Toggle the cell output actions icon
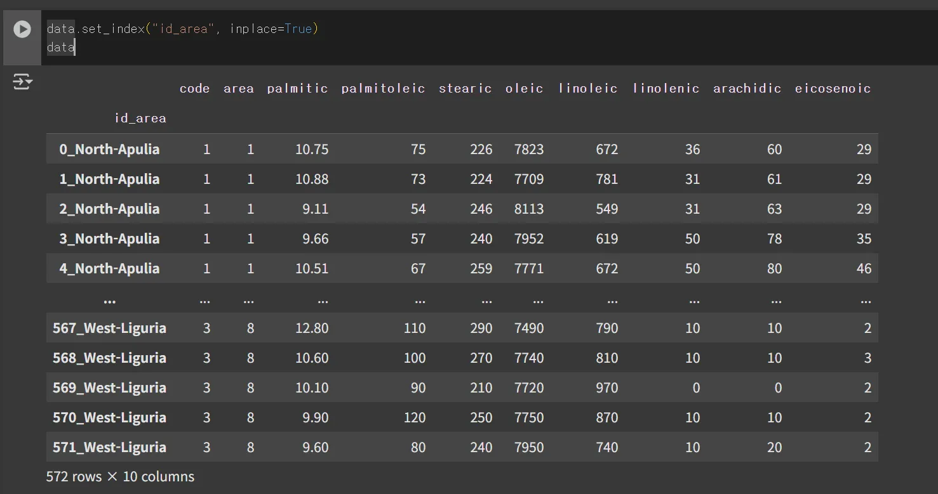The image size is (938, 494). (x=22, y=82)
